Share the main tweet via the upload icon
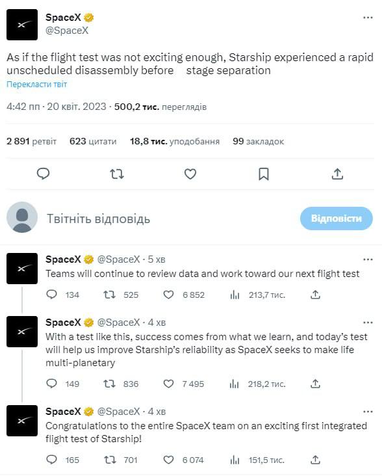Screen dimensions: 382x476 point(337,174)
